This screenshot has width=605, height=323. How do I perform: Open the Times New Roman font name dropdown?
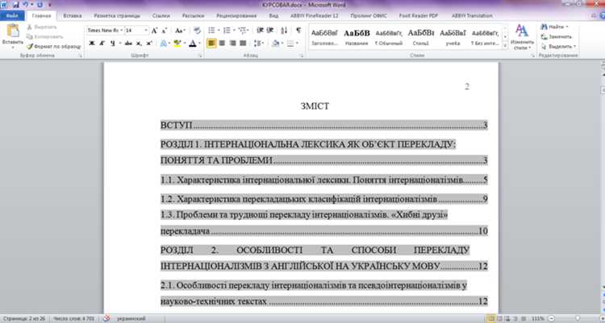point(121,31)
